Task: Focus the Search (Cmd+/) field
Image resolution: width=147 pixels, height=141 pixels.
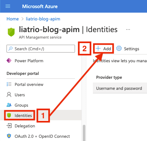Action: pyautogui.click(x=41, y=49)
